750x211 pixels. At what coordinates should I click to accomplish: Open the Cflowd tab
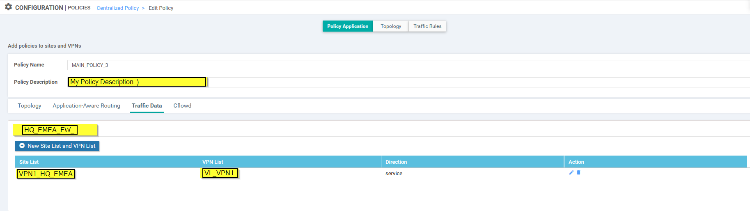click(182, 106)
